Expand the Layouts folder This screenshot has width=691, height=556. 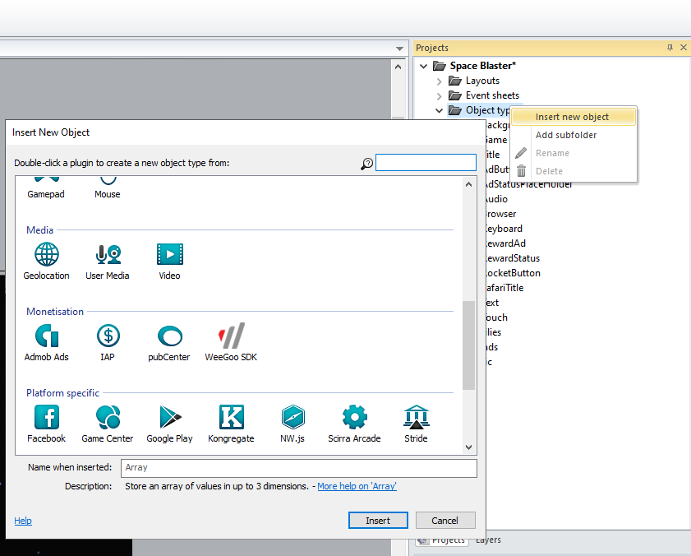click(x=440, y=81)
